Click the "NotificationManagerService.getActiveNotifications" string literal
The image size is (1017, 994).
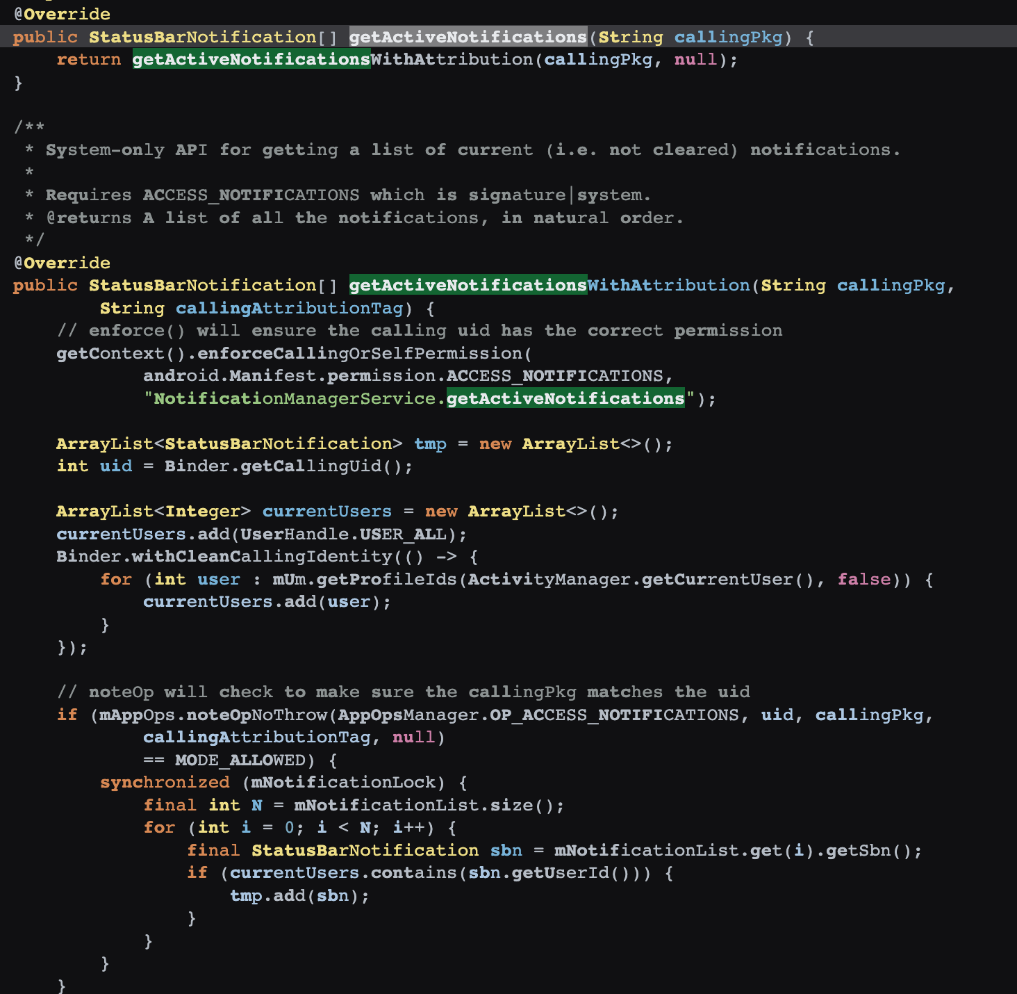[x=420, y=399]
